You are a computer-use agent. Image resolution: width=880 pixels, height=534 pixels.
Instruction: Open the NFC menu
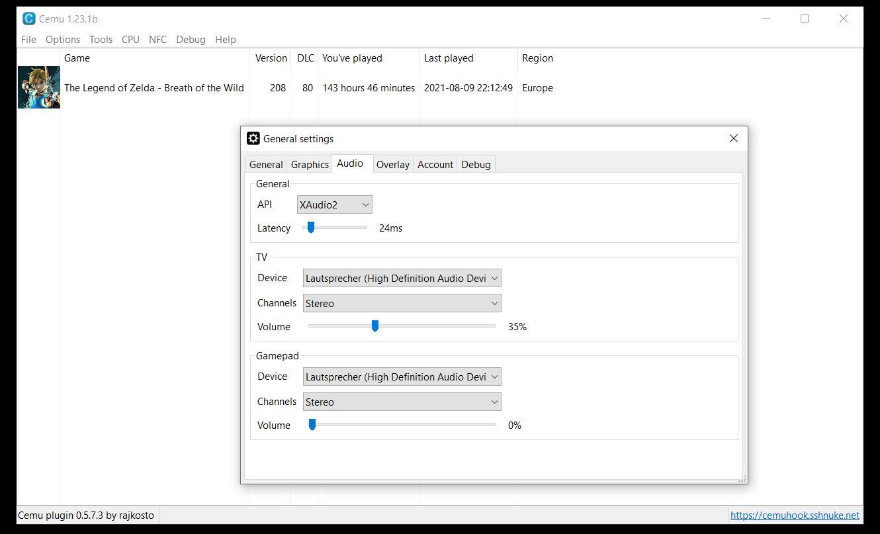click(157, 40)
